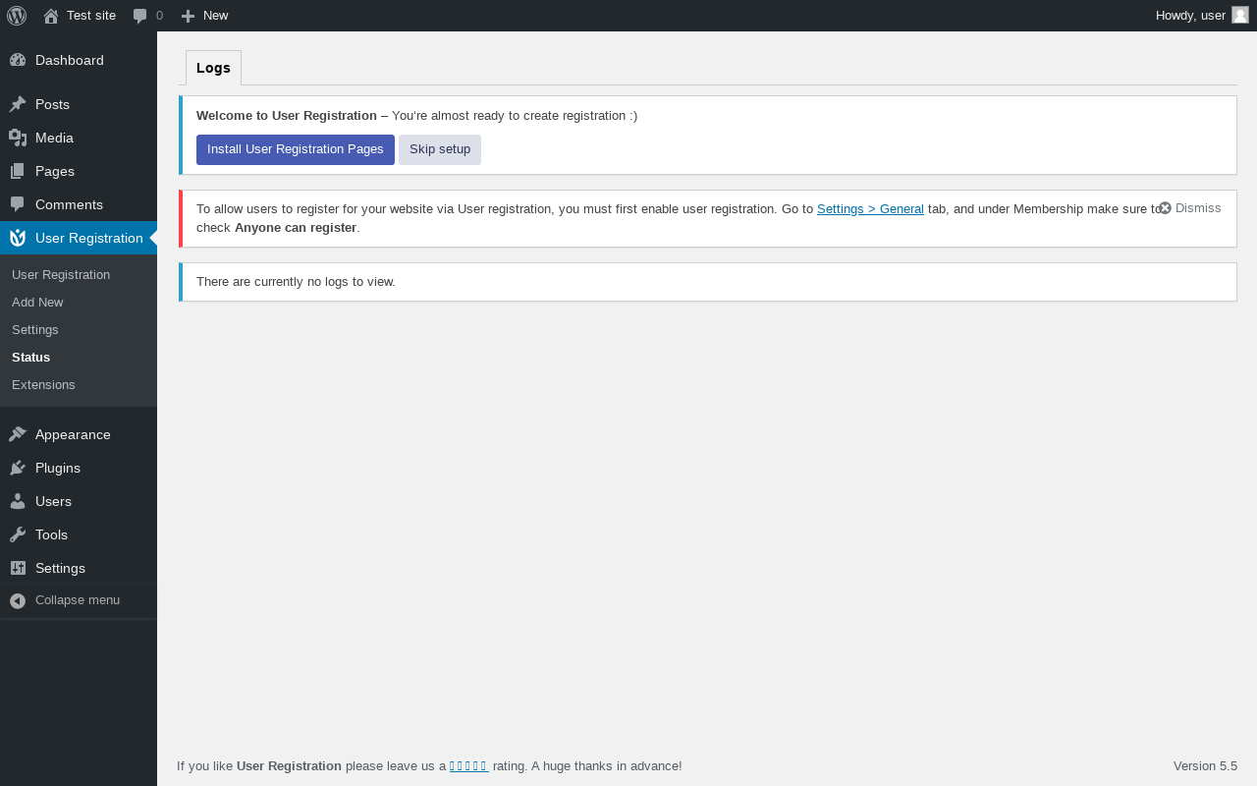Click the five-star rating link

(x=469, y=765)
